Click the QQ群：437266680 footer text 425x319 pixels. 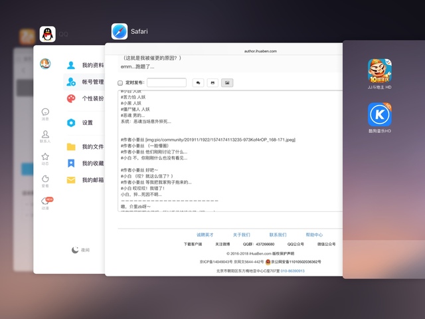(258, 244)
